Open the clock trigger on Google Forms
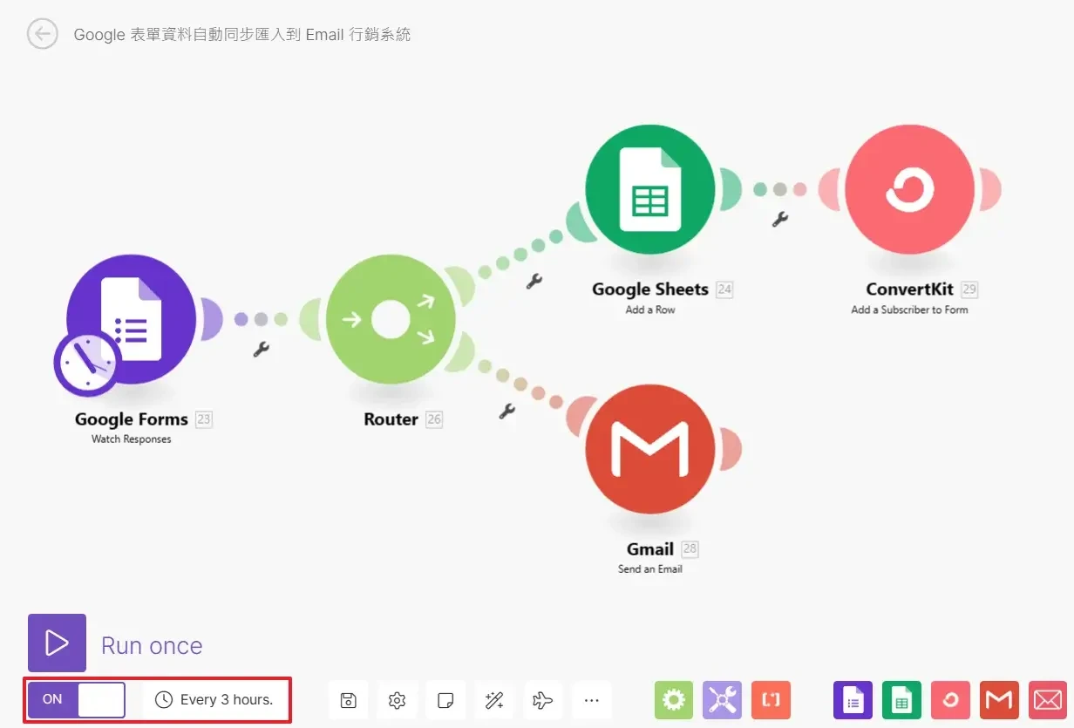 tap(86, 364)
